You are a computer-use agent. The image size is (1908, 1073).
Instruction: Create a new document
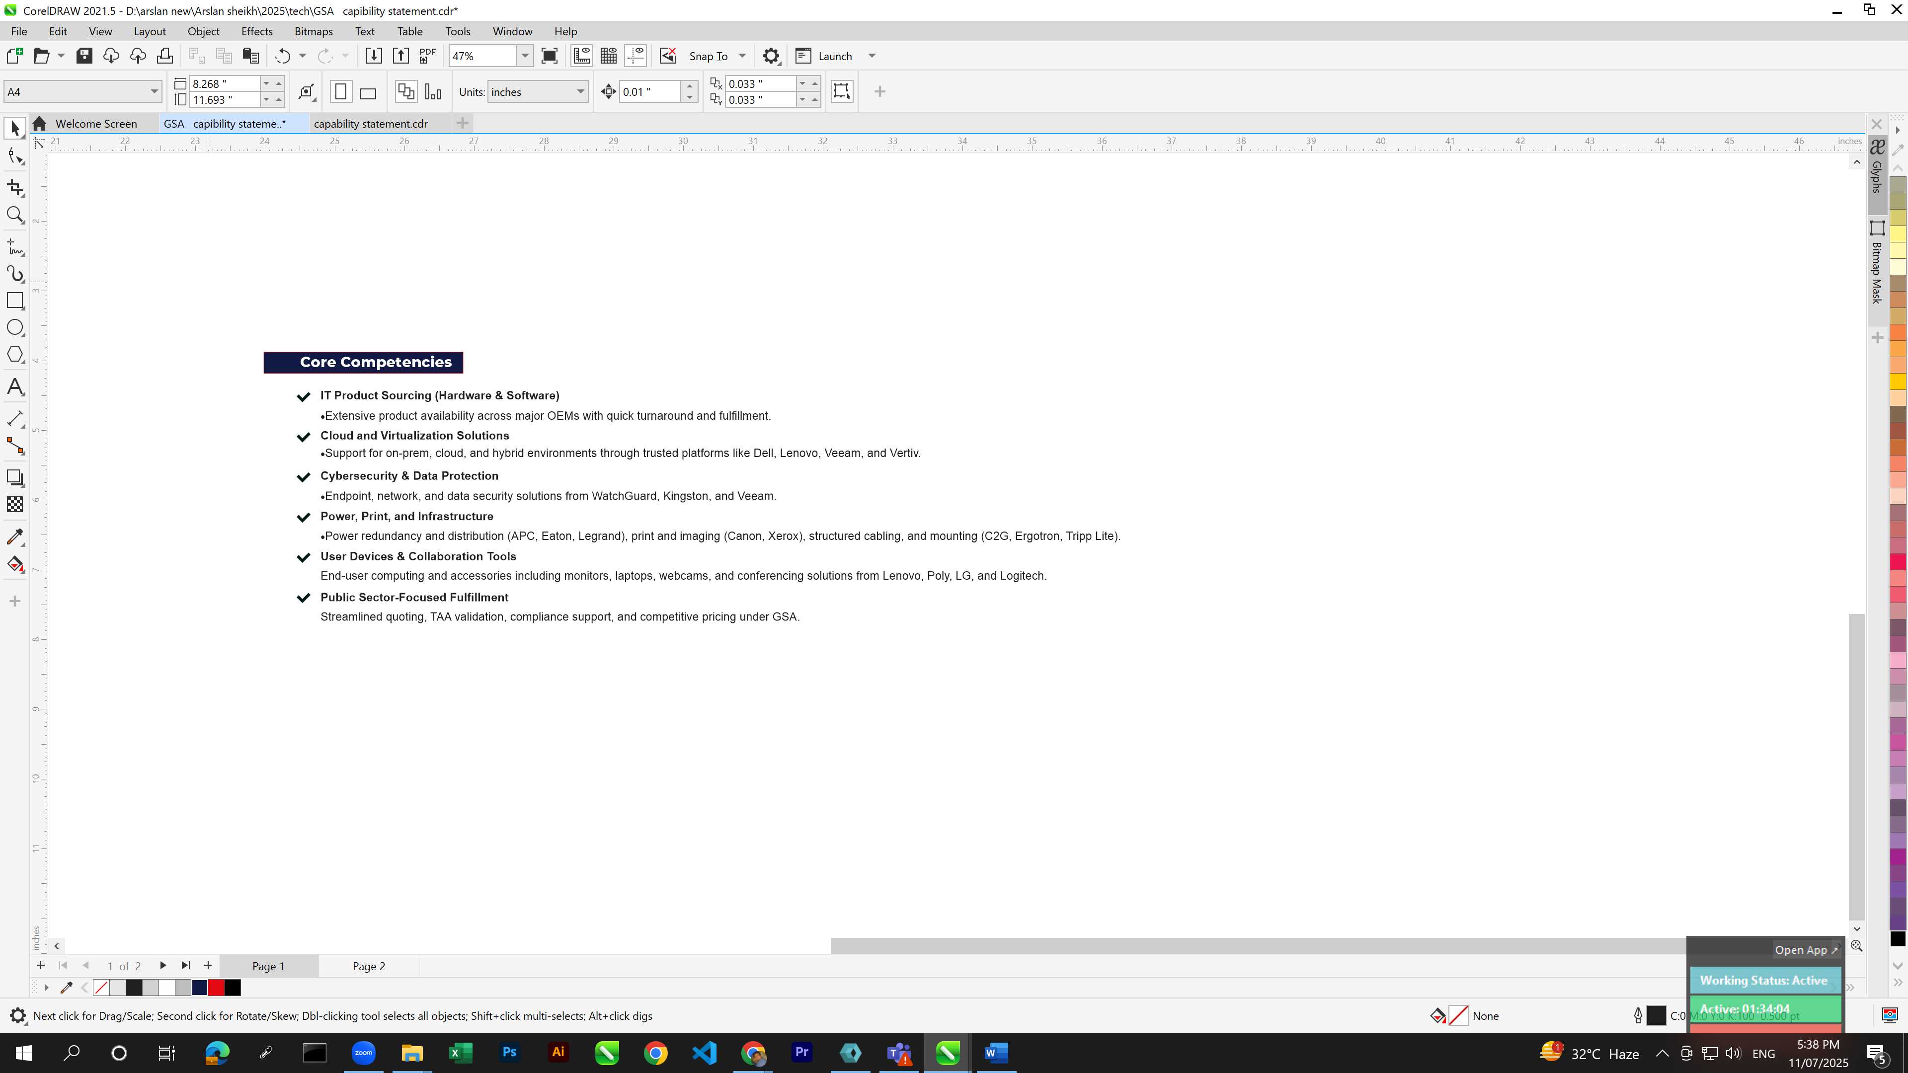[14, 56]
